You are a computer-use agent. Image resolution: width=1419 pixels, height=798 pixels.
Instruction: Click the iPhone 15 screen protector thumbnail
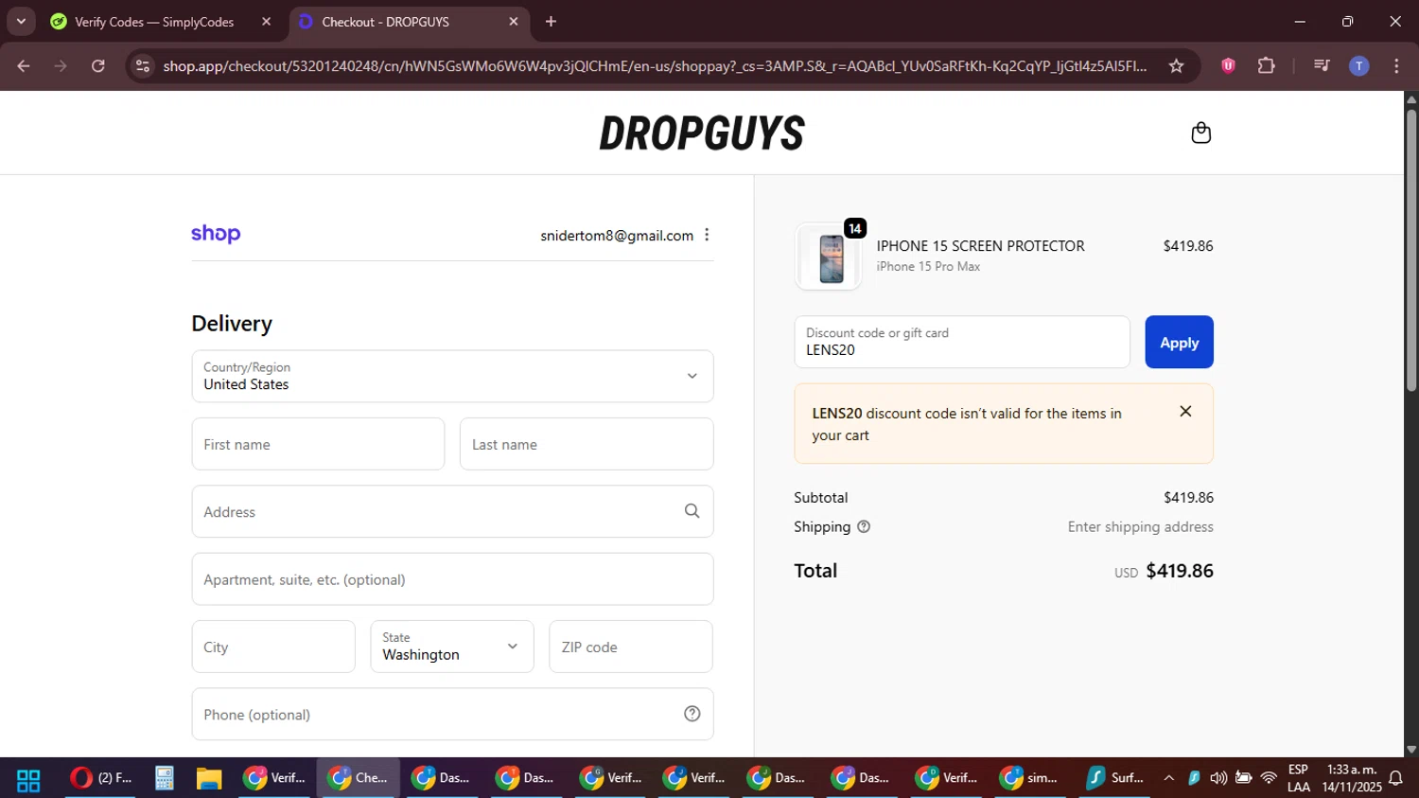[830, 257]
